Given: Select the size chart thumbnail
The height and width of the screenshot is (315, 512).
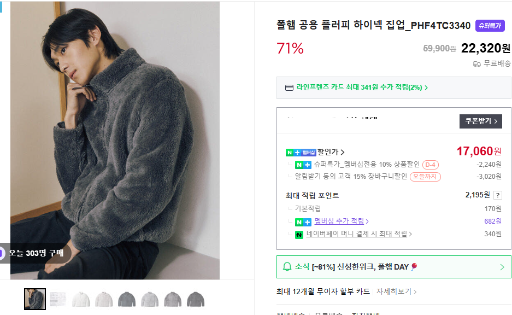Looking at the screenshot, I should click(57, 299).
